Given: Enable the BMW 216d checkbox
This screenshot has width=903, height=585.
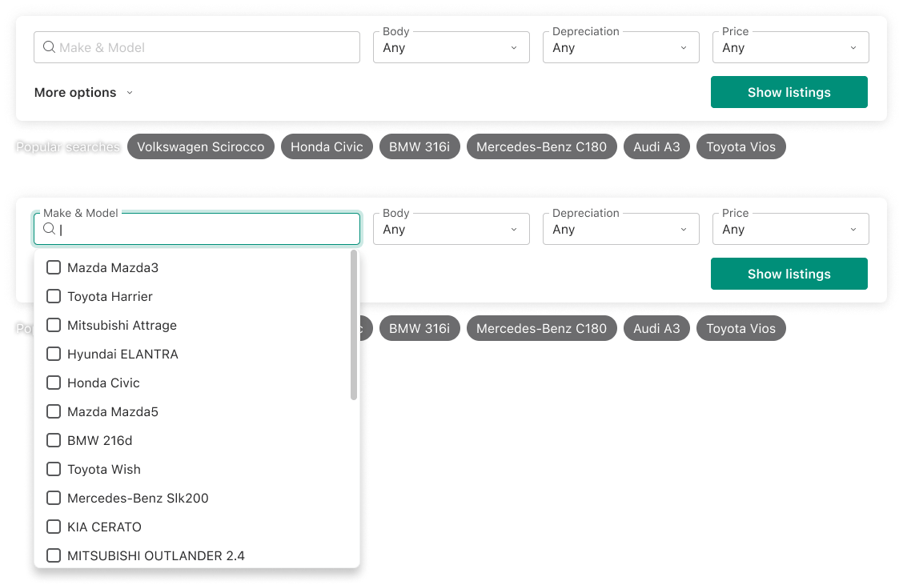Looking at the screenshot, I should tap(54, 440).
